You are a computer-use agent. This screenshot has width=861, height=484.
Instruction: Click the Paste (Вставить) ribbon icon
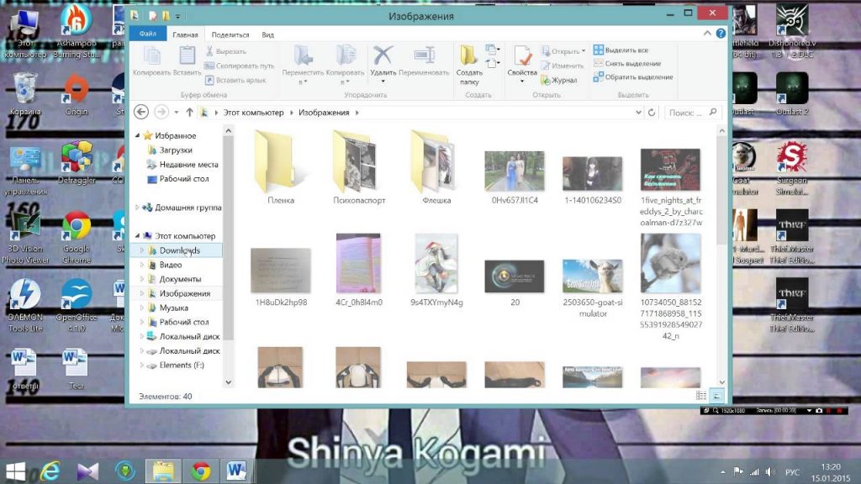[187, 56]
